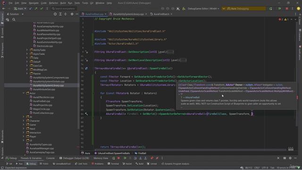Open the Terminal tool window
Image resolution: width=302 pixels, height=170 pixels.
coord(113,164)
